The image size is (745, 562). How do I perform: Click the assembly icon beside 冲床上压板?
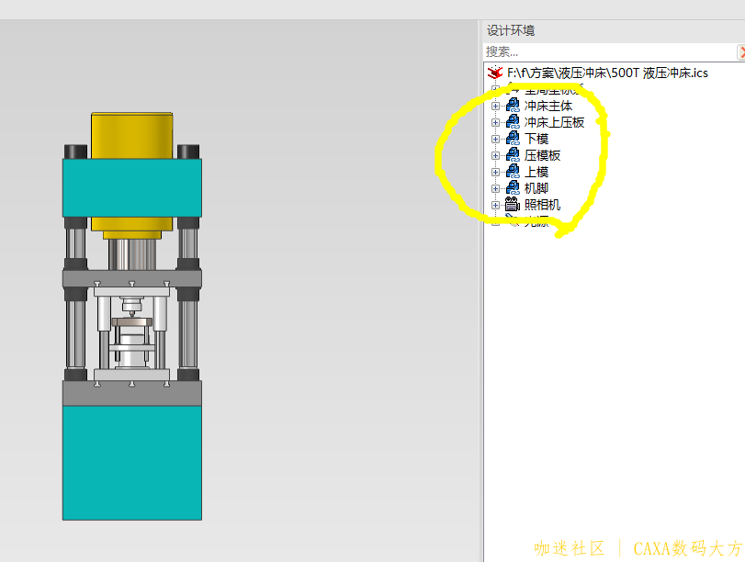coord(513,122)
